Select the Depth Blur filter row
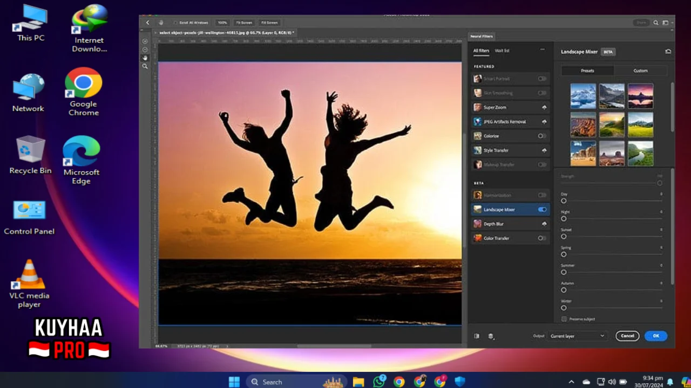This screenshot has width=691, height=388. click(510, 224)
